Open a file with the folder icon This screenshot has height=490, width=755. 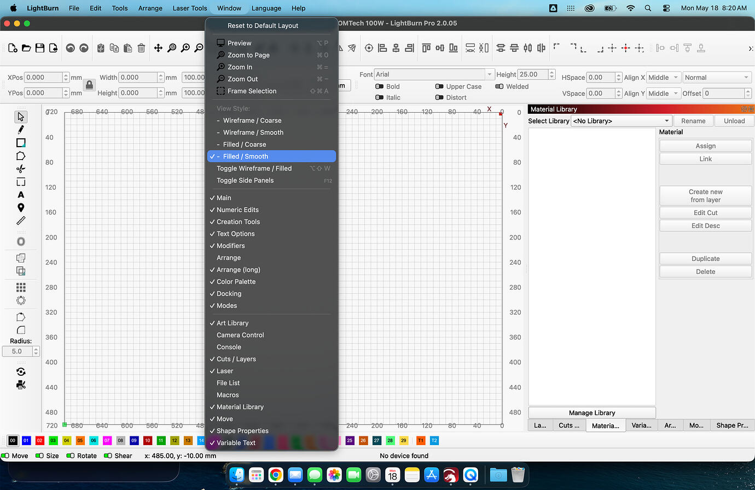(26, 48)
